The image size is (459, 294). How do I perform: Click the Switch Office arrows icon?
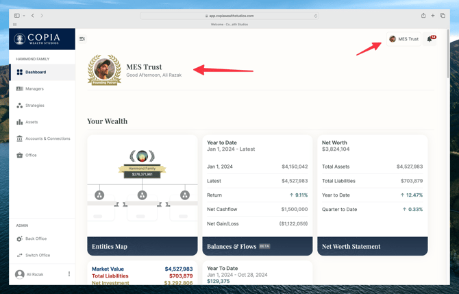(x=19, y=255)
